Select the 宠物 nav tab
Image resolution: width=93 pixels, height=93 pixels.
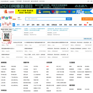65,25
